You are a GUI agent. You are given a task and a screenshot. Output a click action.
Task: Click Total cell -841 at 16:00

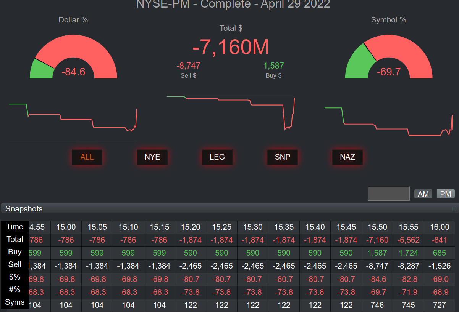440,240
